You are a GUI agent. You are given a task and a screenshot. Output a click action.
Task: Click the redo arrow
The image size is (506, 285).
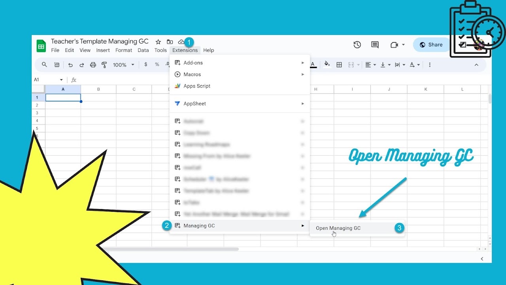pyautogui.click(x=81, y=65)
